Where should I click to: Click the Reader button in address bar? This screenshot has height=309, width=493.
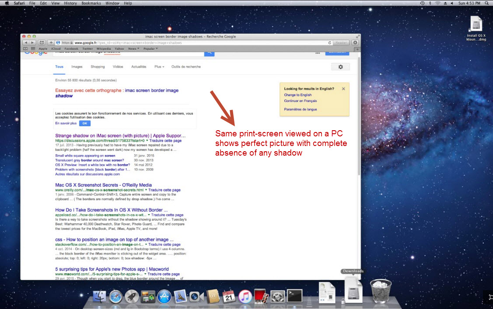[341, 43]
